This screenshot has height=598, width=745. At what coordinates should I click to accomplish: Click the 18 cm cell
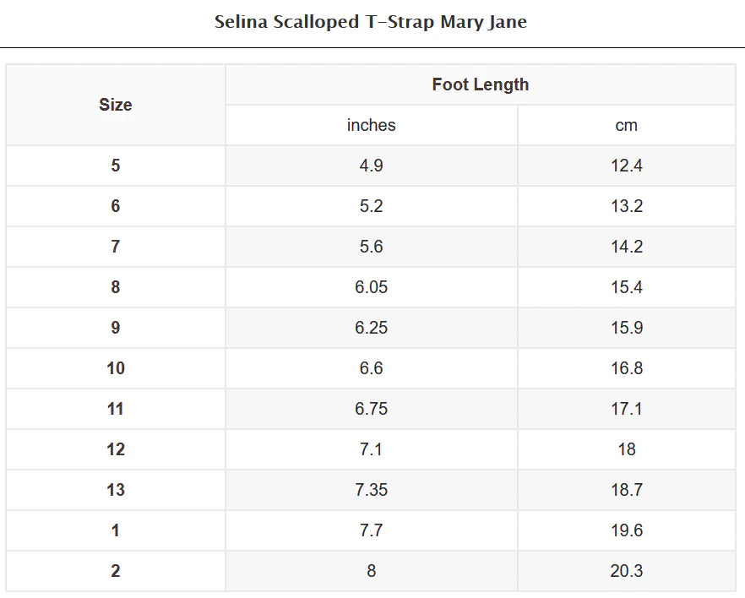click(x=626, y=449)
